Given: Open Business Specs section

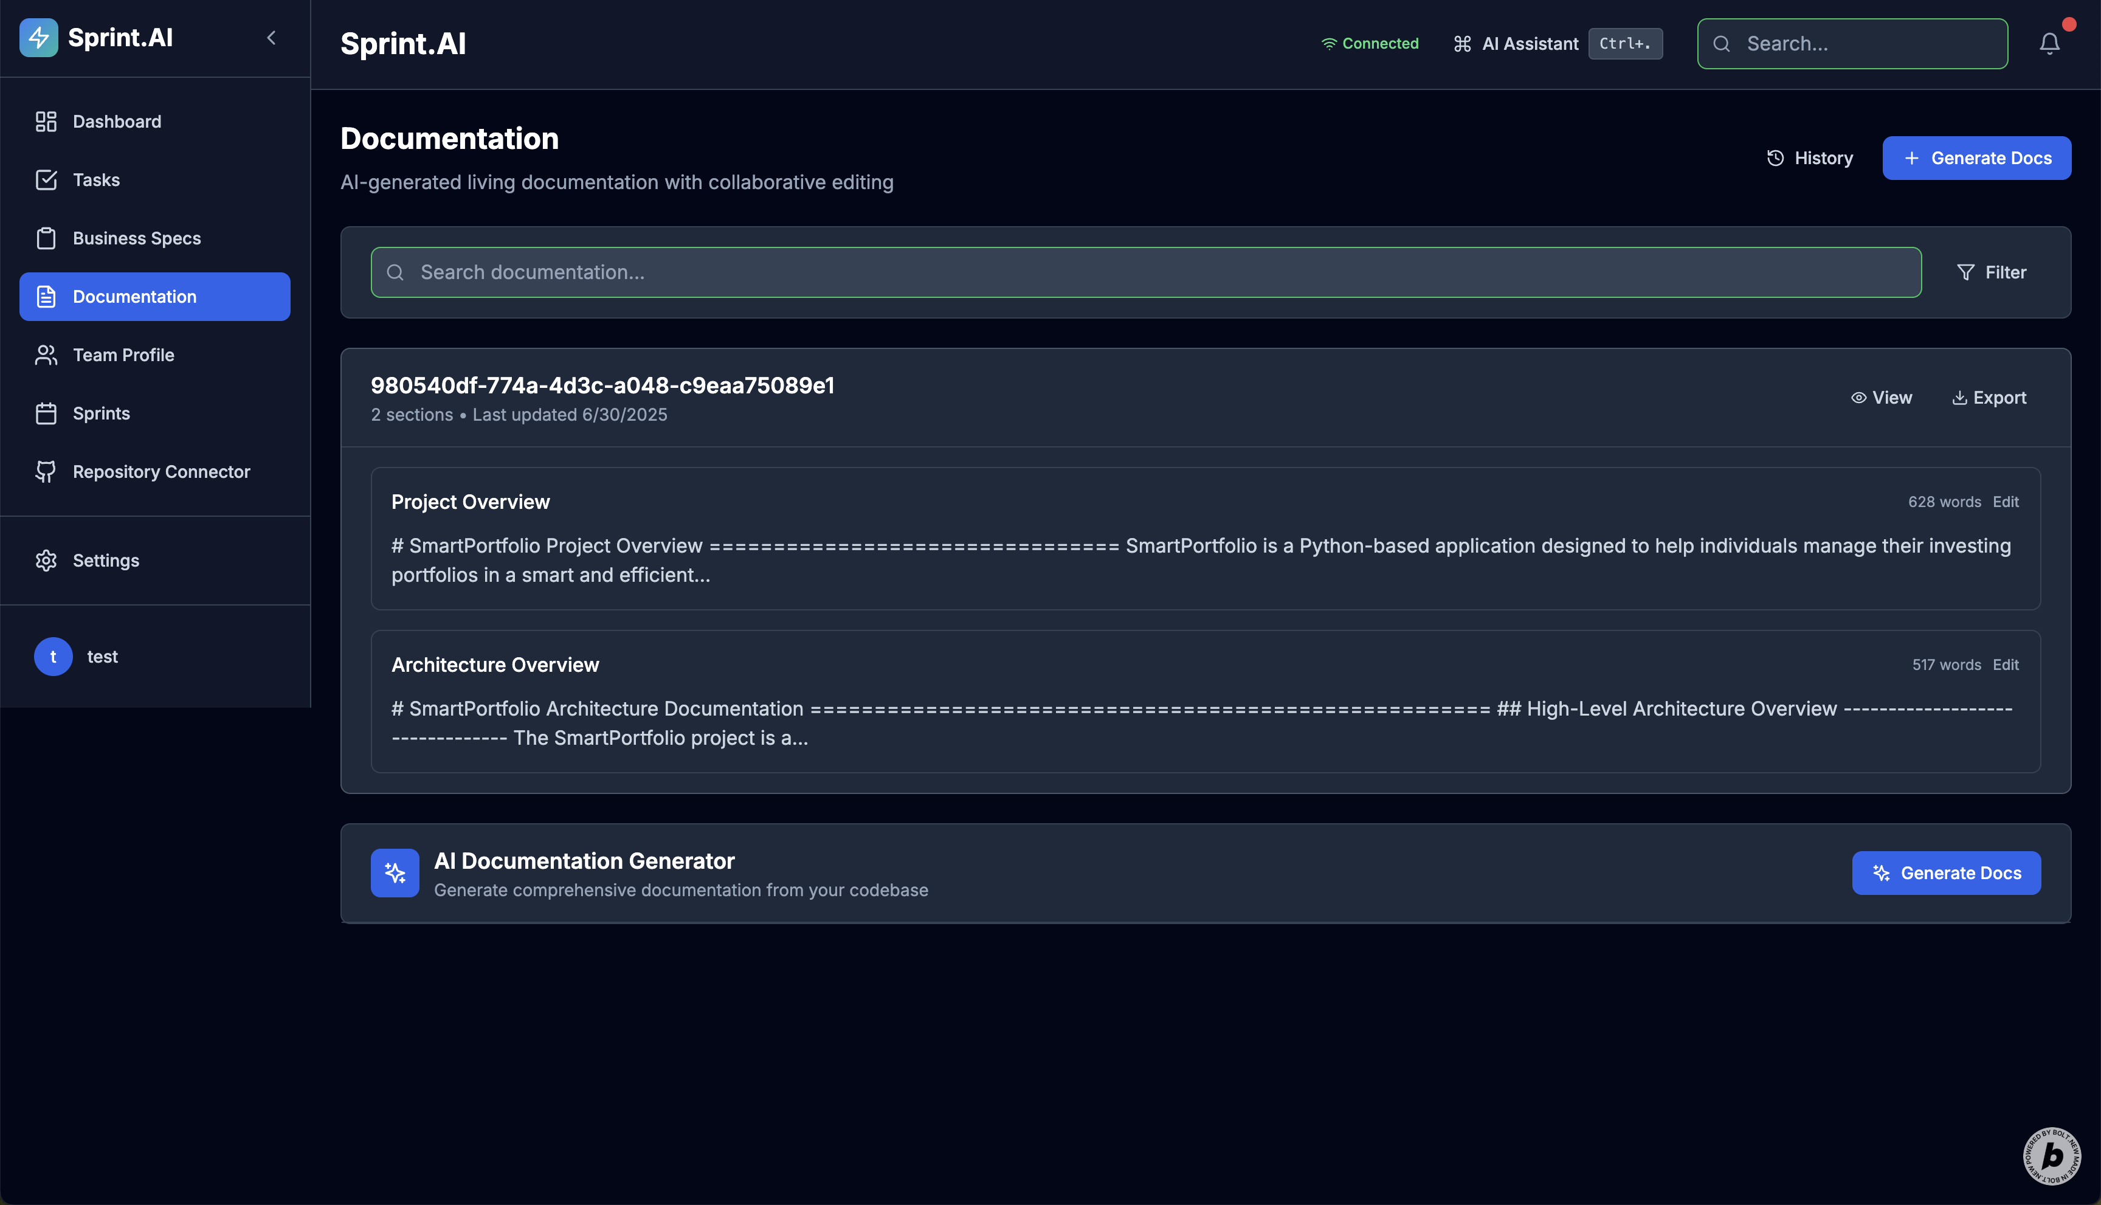Looking at the screenshot, I should coord(137,238).
